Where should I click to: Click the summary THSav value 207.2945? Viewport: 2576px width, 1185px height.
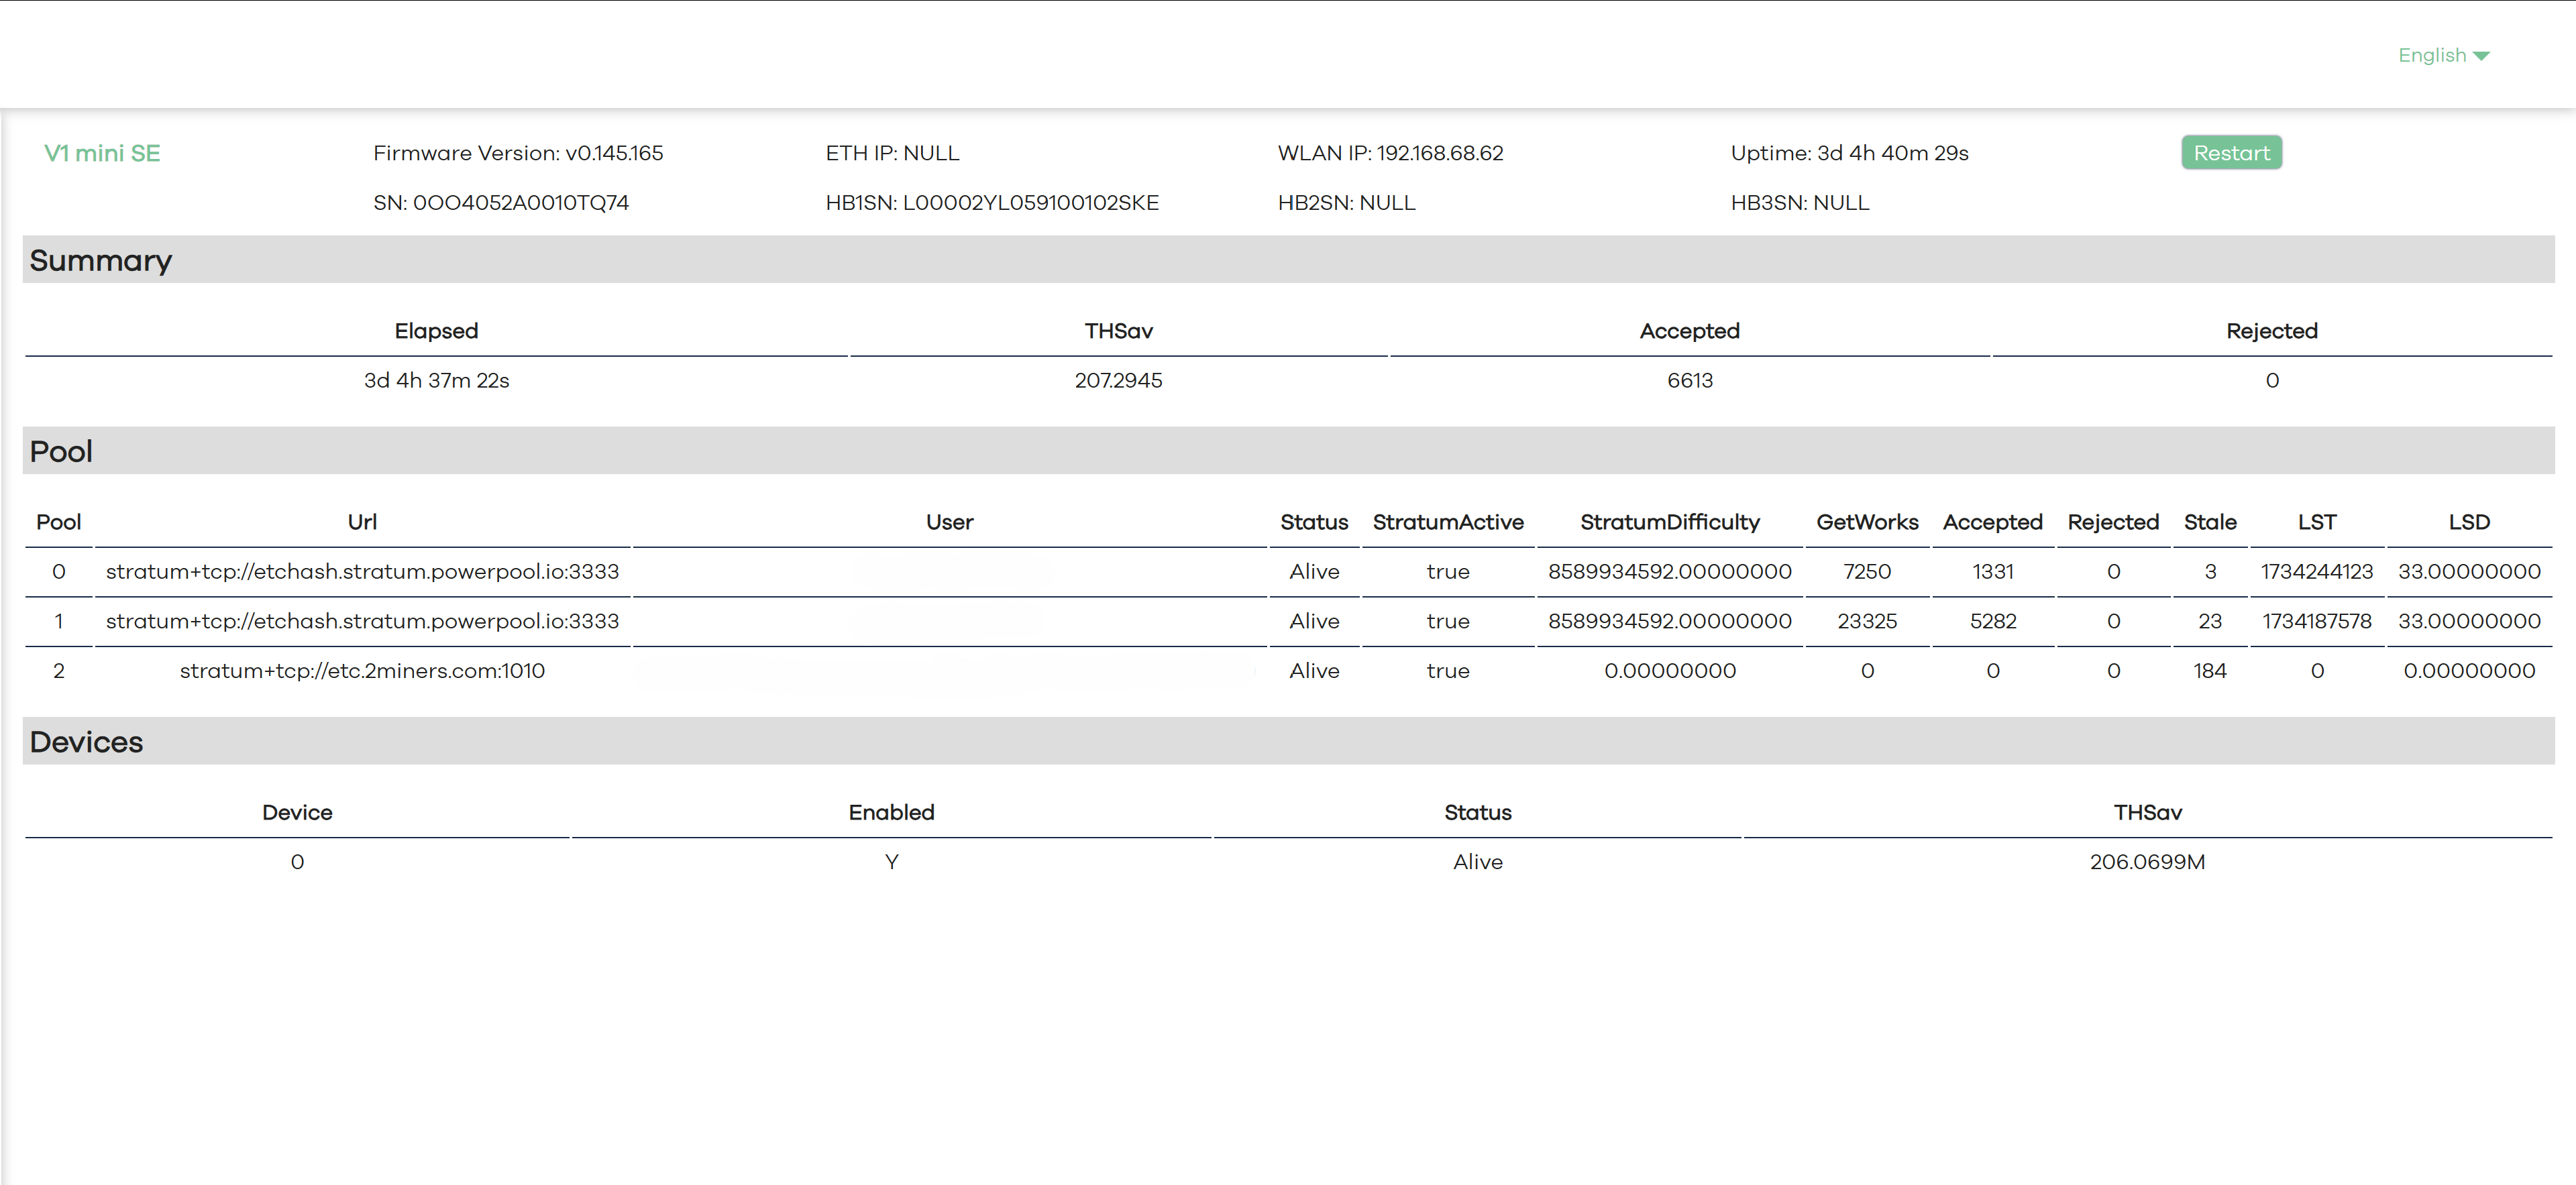coord(1118,380)
